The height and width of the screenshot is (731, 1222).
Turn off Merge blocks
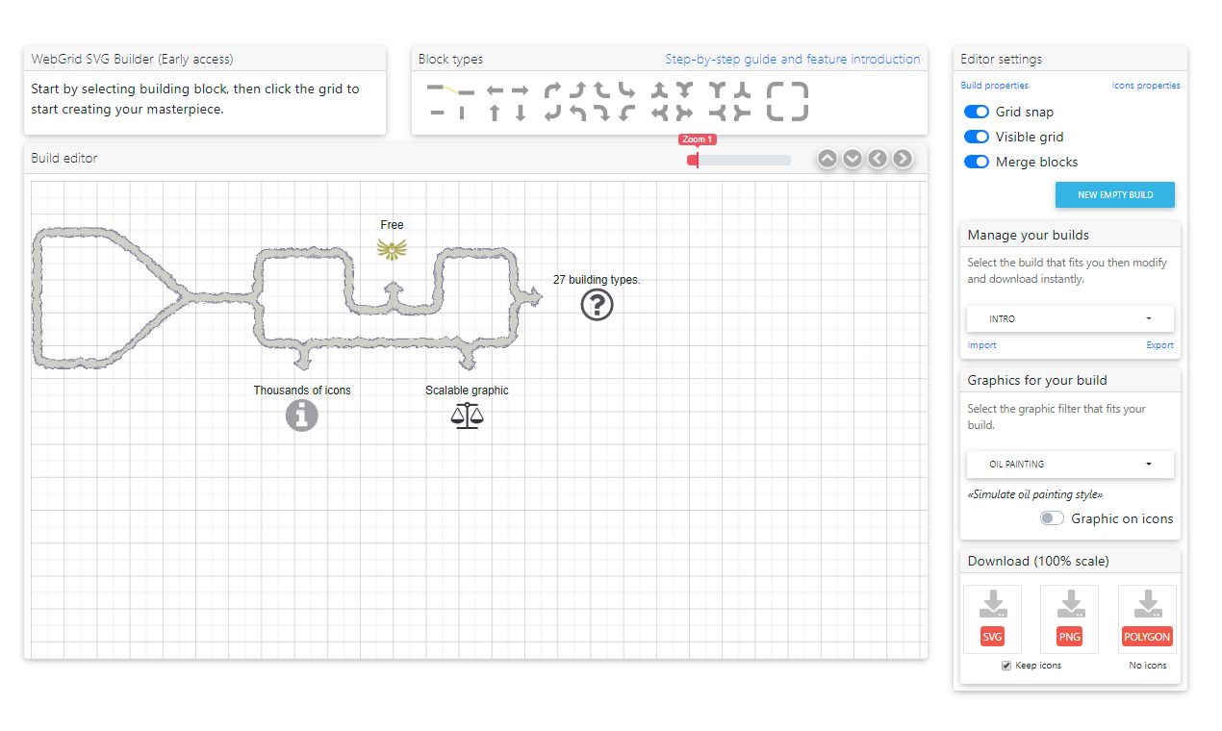tap(977, 162)
